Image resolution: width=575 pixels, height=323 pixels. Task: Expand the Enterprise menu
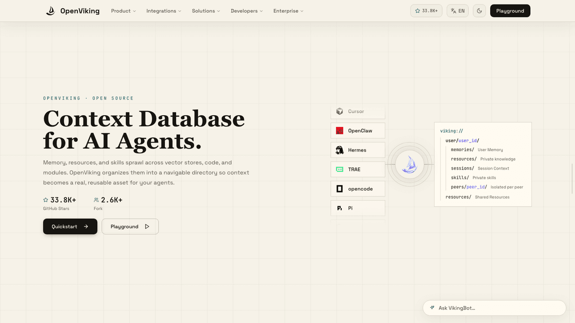pyautogui.click(x=288, y=11)
